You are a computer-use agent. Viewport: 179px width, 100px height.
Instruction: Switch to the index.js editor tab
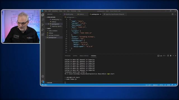(81, 14)
